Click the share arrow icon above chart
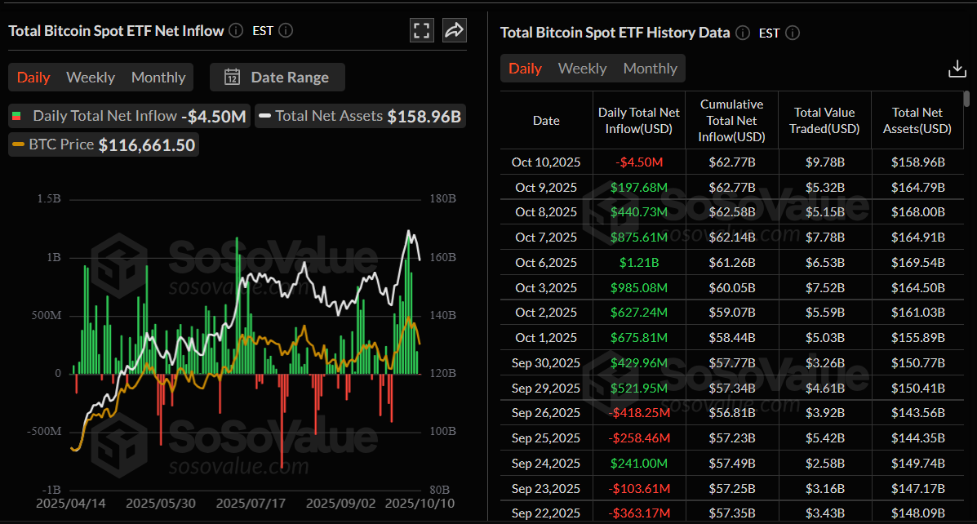Screen dimensions: 977x524 coord(454,31)
